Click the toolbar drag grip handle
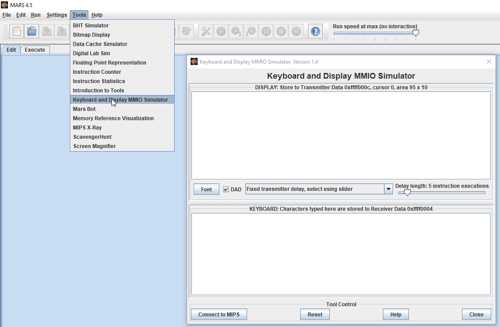Image resolution: width=500 pixels, height=327 pixels. [5, 31]
